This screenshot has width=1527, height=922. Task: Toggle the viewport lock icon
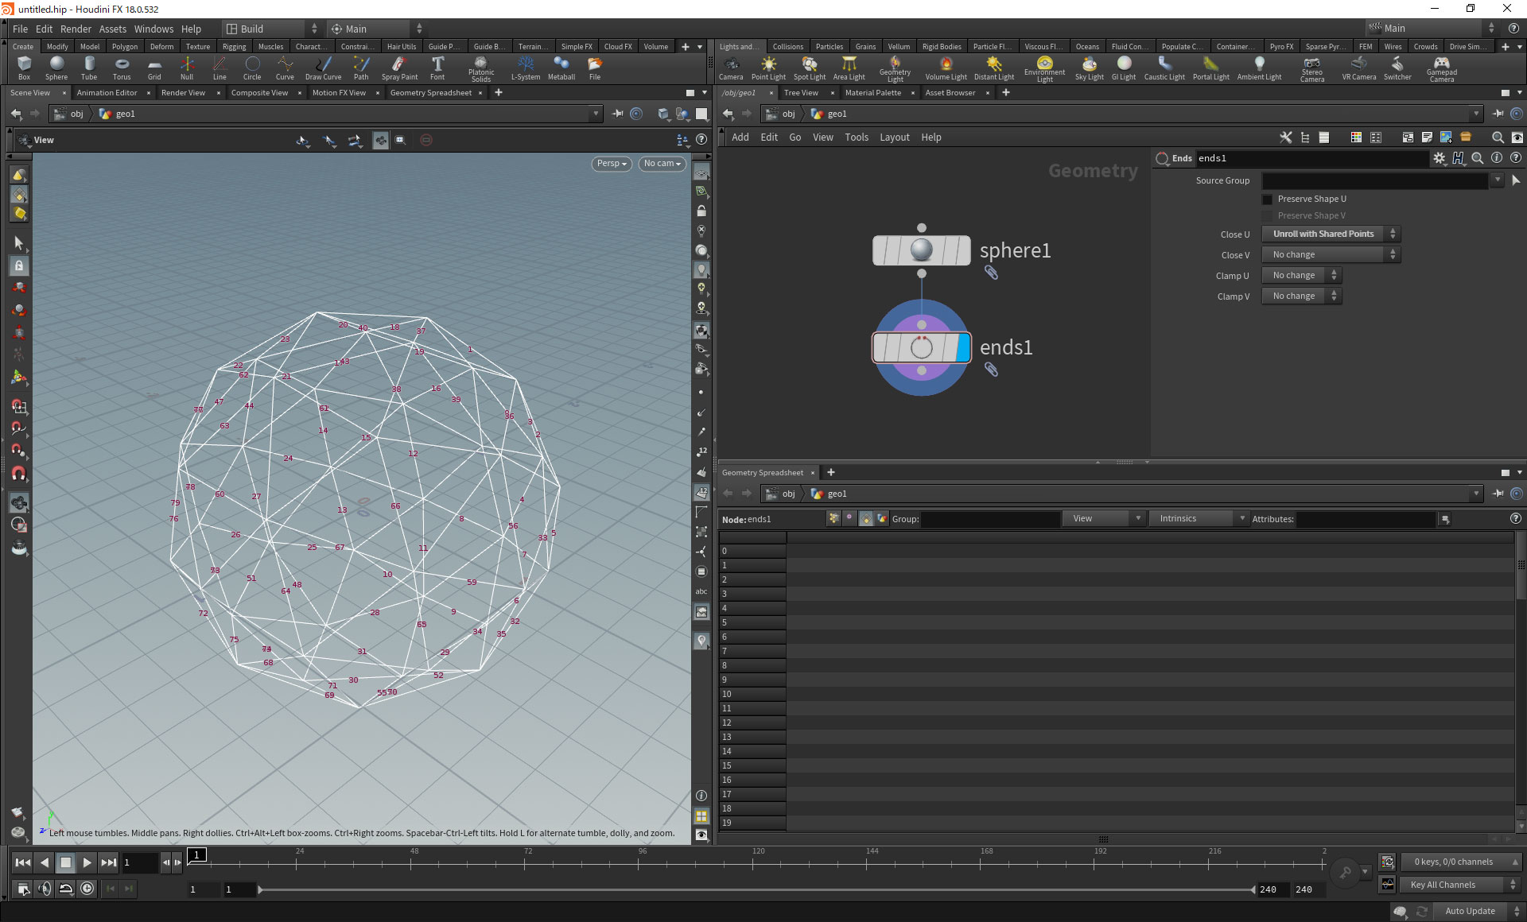pyautogui.click(x=701, y=211)
